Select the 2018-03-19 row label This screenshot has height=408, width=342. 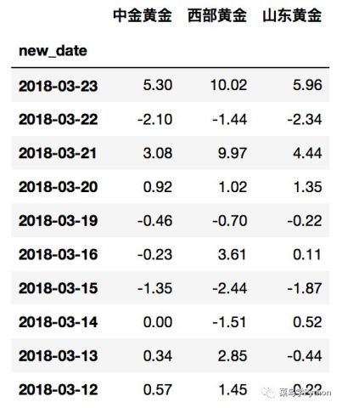coord(59,221)
